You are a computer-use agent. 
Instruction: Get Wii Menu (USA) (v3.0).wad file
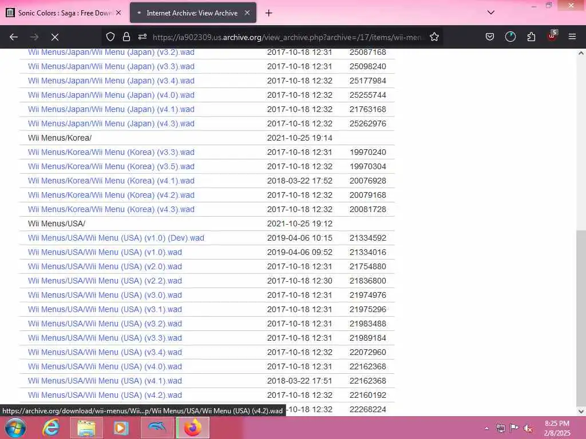click(105, 295)
